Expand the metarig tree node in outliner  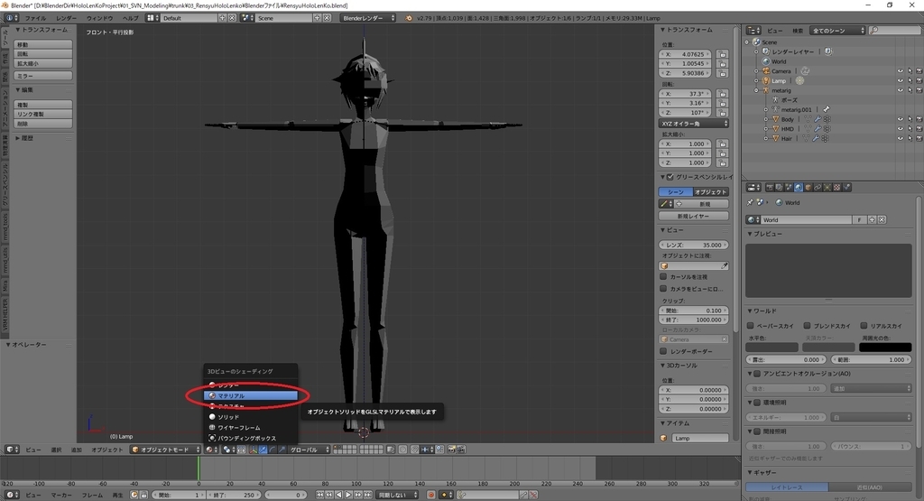point(756,90)
